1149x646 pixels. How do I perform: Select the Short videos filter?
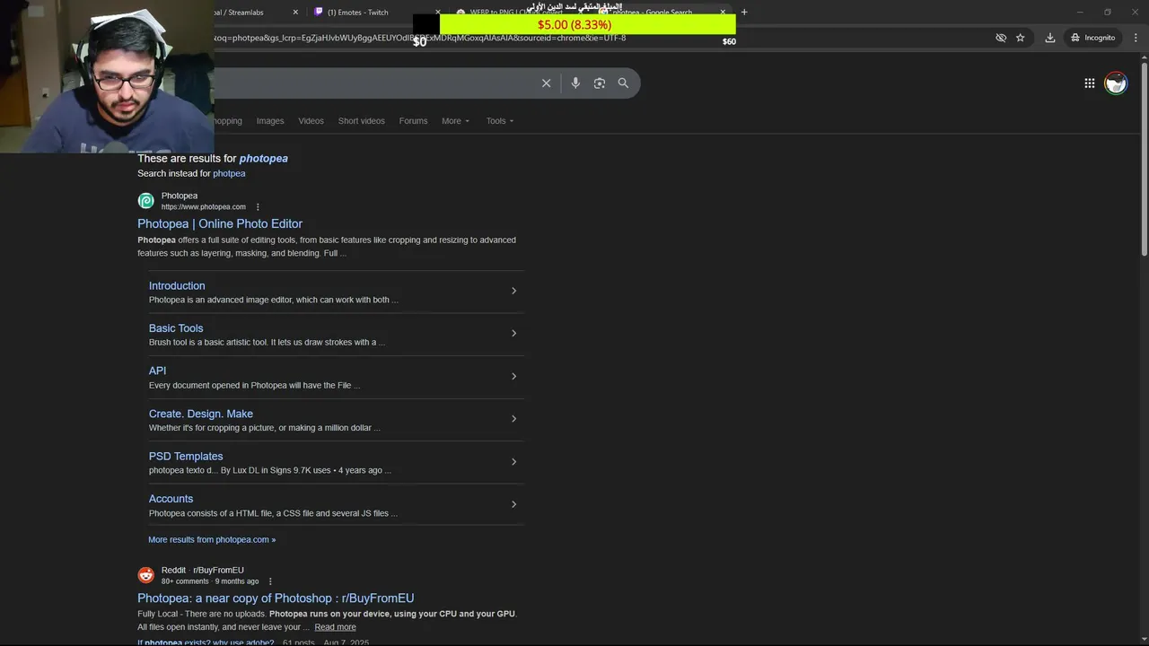(361, 121)
